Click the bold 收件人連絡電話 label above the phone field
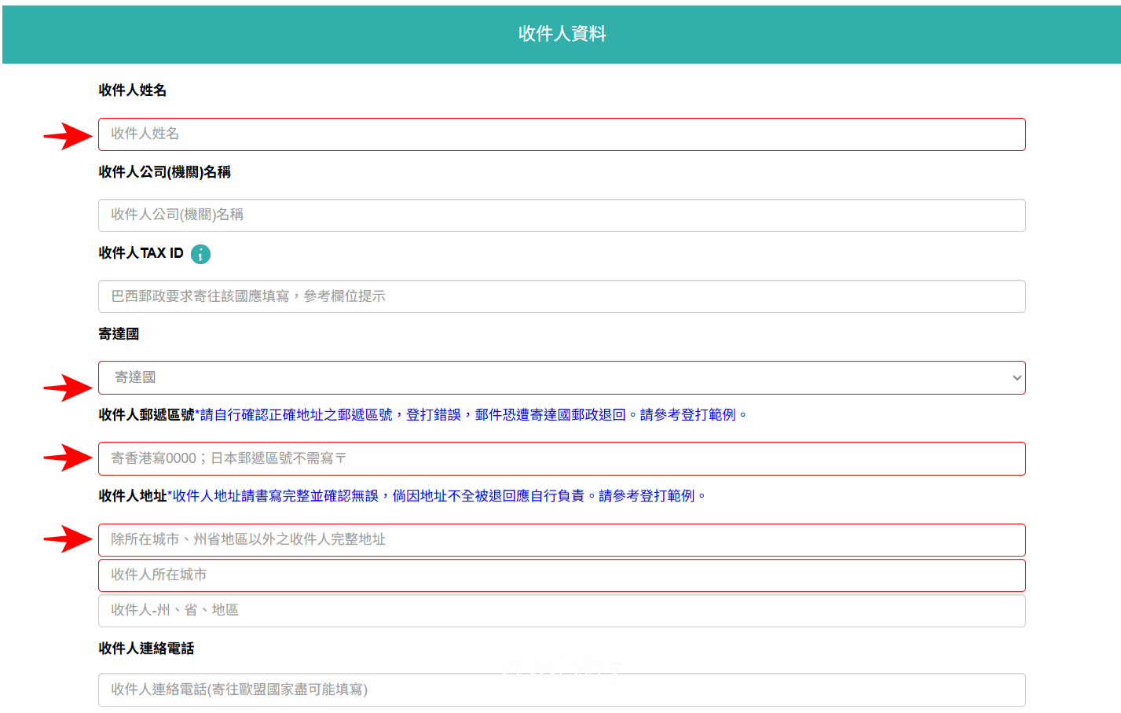Screen dimensions: 1121x713 [146, 649]
